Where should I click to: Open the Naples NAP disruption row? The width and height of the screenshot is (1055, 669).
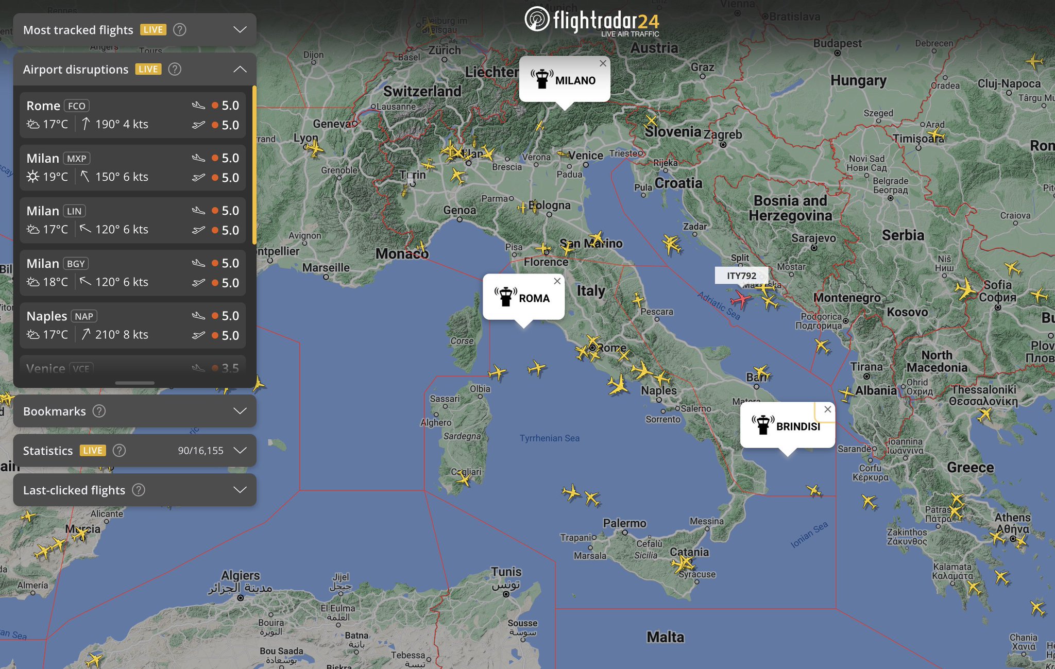coord(133,325)
